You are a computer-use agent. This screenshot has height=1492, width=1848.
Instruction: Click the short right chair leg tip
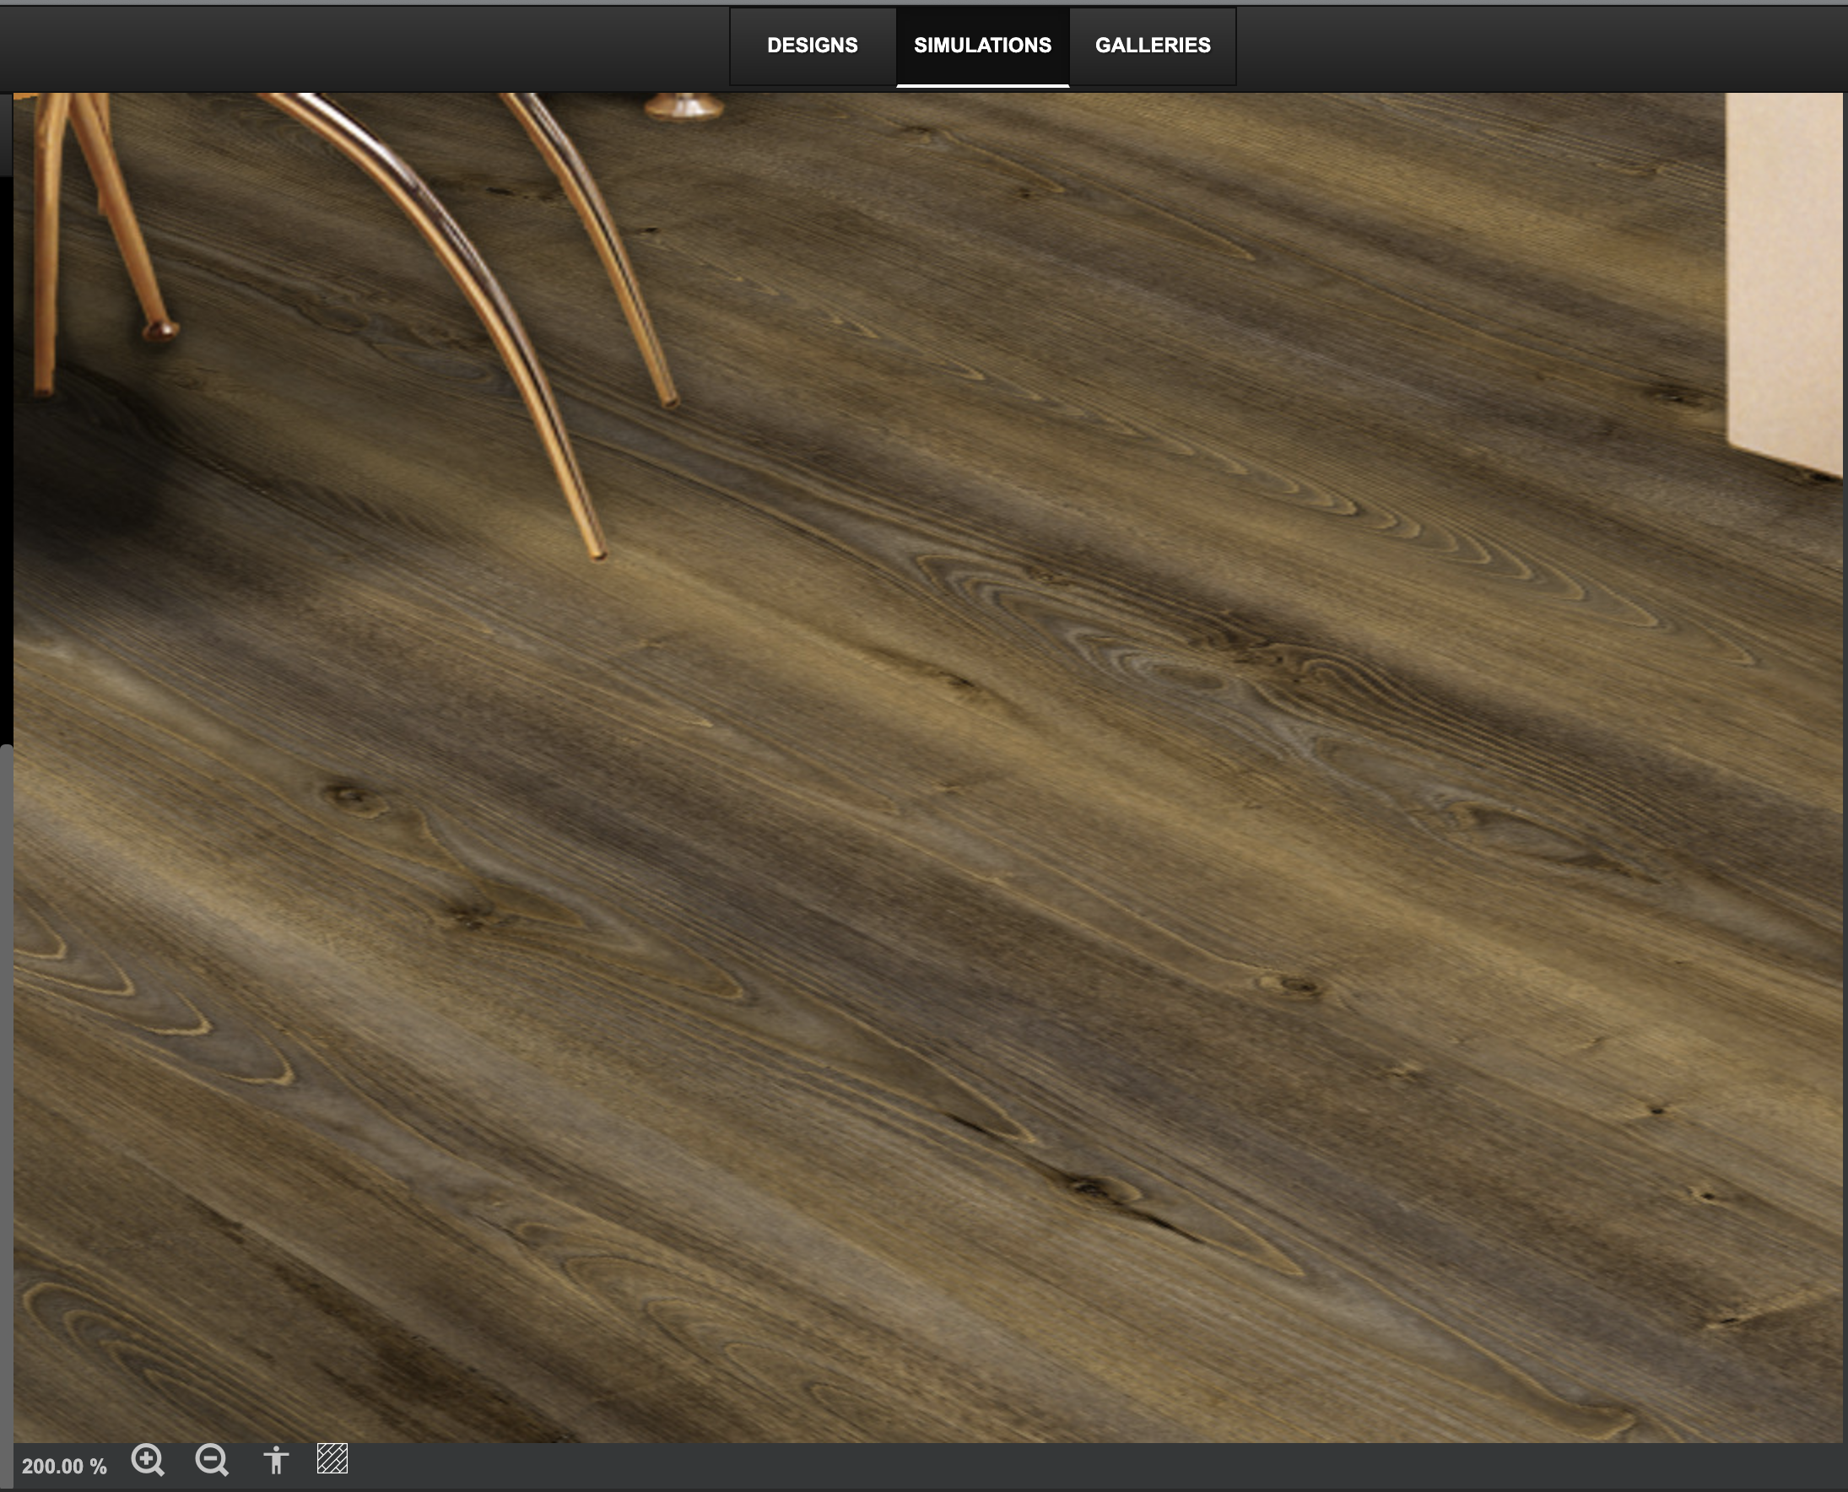point(668,401)
